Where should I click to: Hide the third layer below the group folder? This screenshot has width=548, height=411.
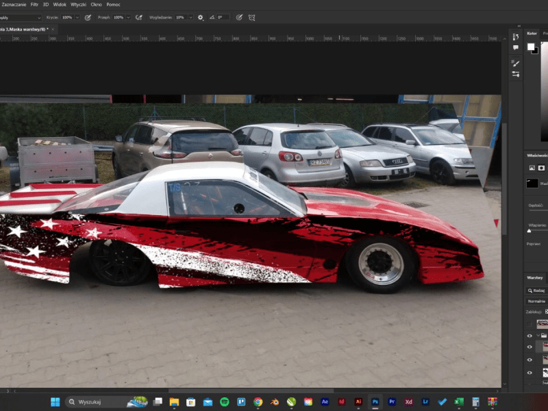tap(530, 373)
